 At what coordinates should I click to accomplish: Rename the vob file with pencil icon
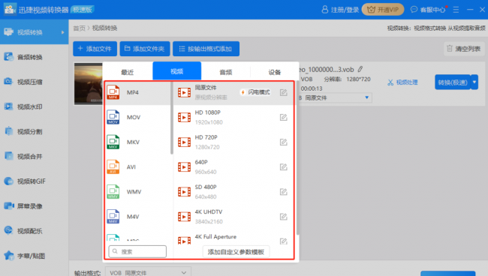point(360,69)
